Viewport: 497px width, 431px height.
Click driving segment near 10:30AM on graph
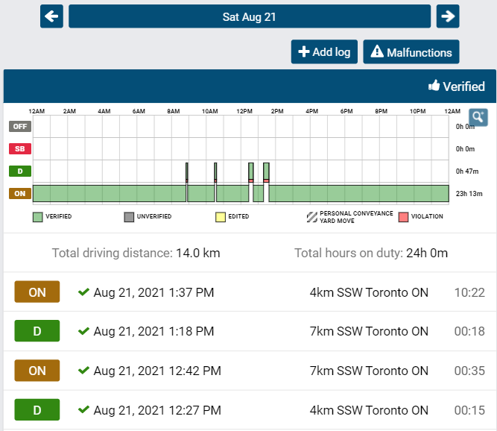[x=215, y=172]
